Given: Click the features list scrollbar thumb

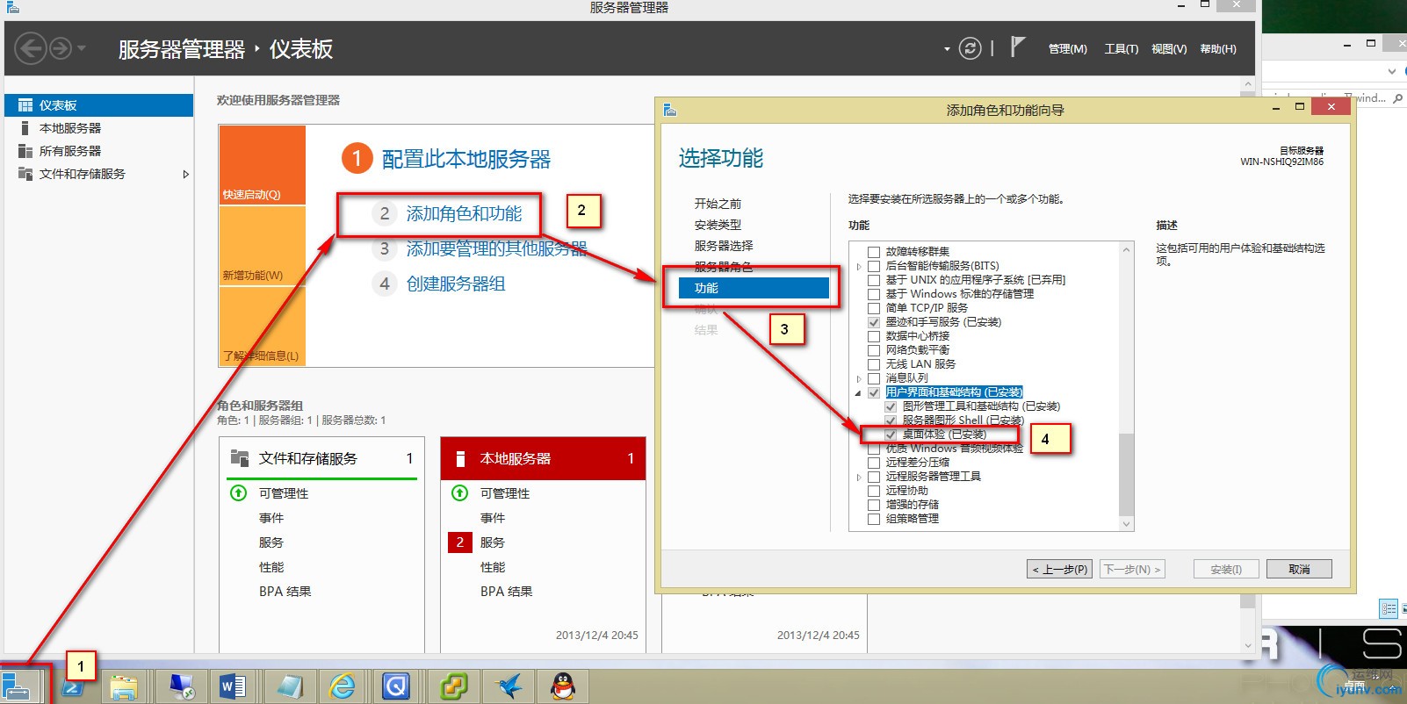Looking at the screenshot, I should point(1127,474).
